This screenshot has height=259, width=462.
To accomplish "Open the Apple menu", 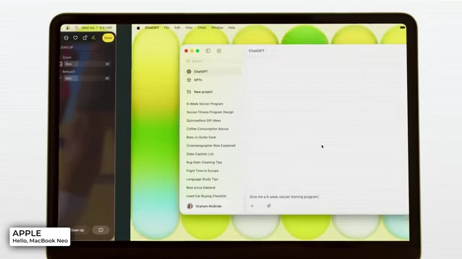I will pyautogui.click(x=138, y=27).
